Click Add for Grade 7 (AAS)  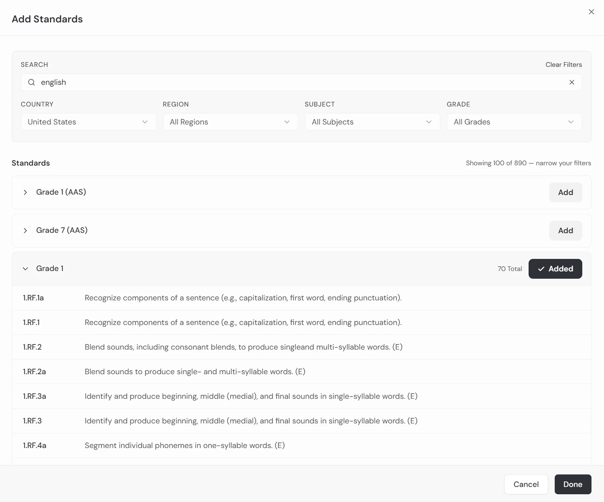[565, 230]
